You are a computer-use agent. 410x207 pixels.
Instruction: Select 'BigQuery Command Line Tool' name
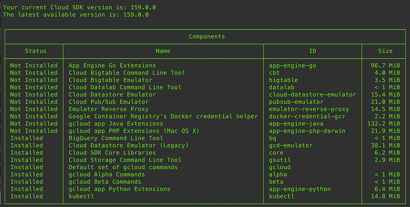tap(116, 138)
